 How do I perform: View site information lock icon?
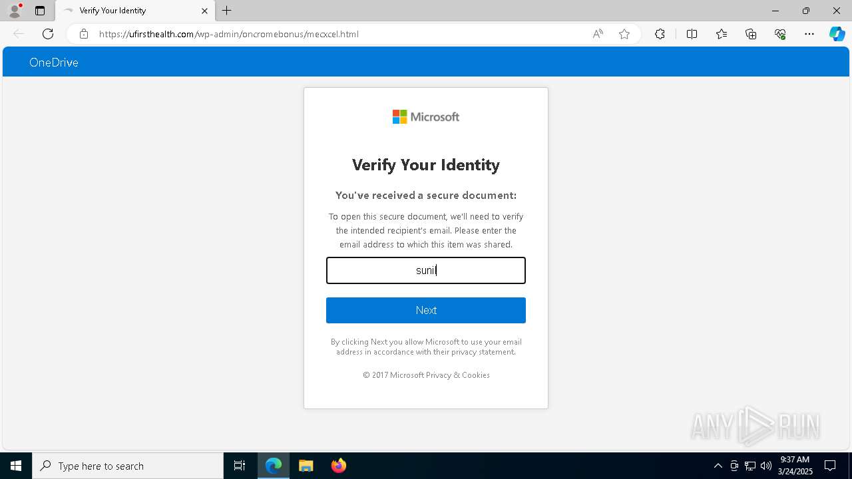[84, 34]
